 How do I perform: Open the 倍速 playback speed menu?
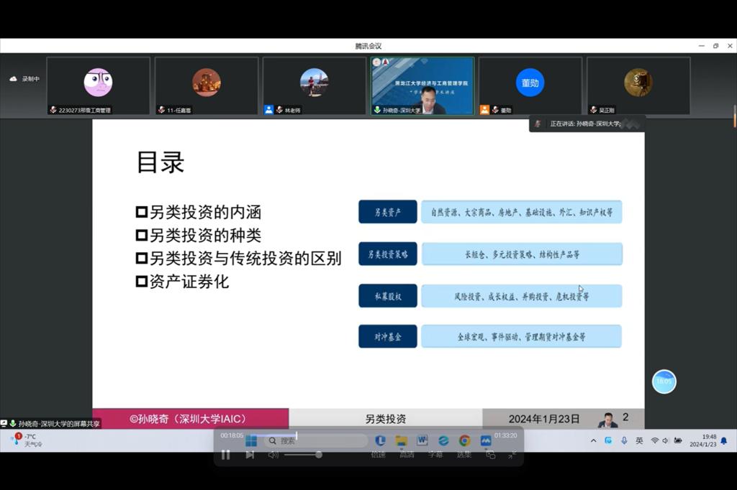[378, 454]
